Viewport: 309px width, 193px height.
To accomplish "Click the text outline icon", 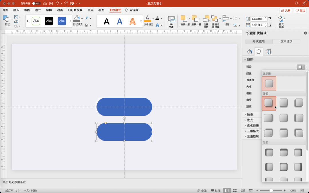I will 157,18.
